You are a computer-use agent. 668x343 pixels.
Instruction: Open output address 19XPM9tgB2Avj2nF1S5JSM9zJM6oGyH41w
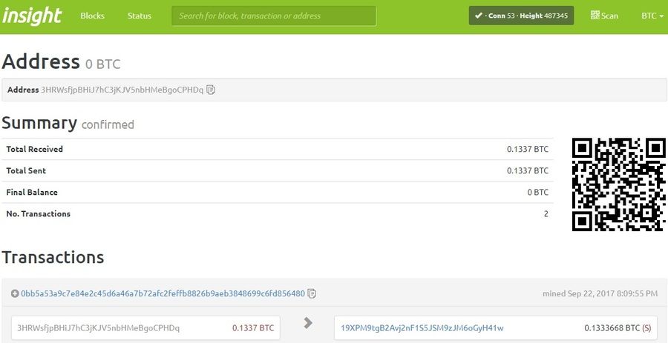coord(422,327)
